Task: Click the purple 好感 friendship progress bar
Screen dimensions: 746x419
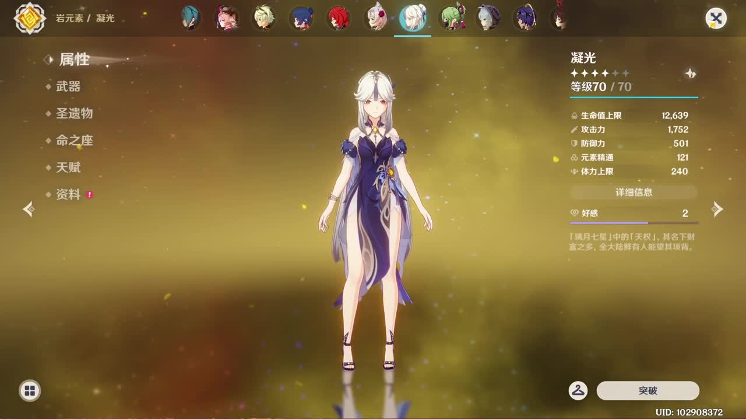Action: 634,223
